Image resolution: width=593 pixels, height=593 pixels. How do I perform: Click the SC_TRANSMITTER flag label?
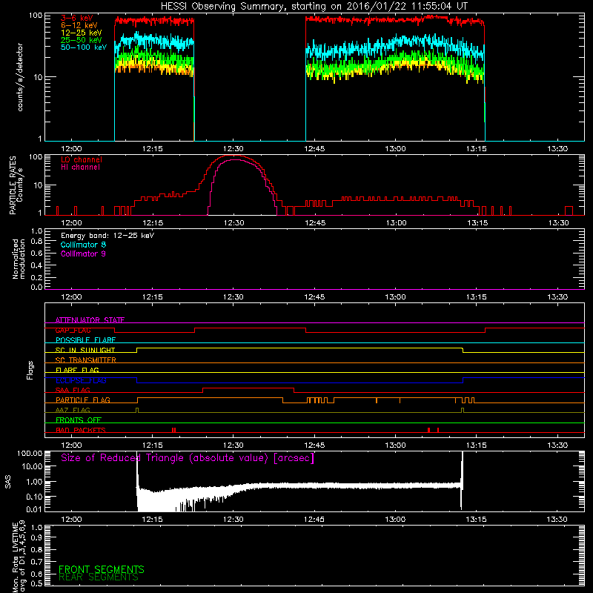pyautogui.click(x=85, y=360)
